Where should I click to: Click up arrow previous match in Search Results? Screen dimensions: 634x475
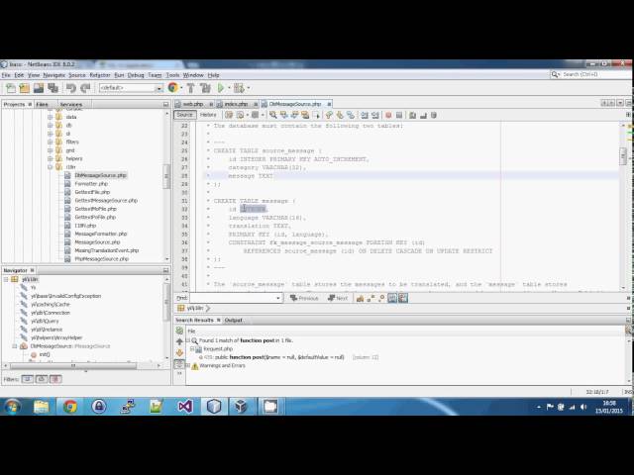tap(179, 341)
